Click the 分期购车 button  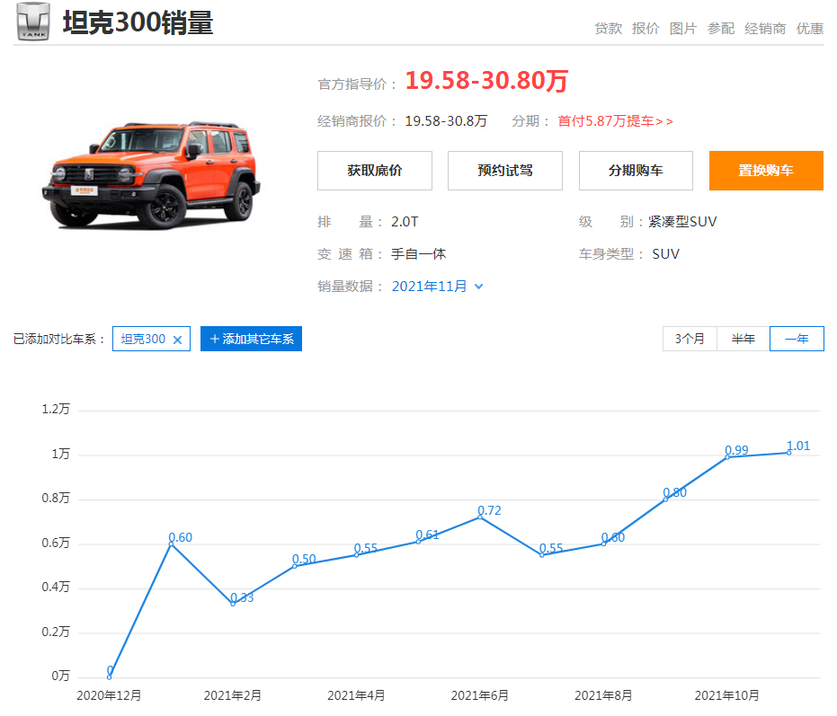coord(636,171)
